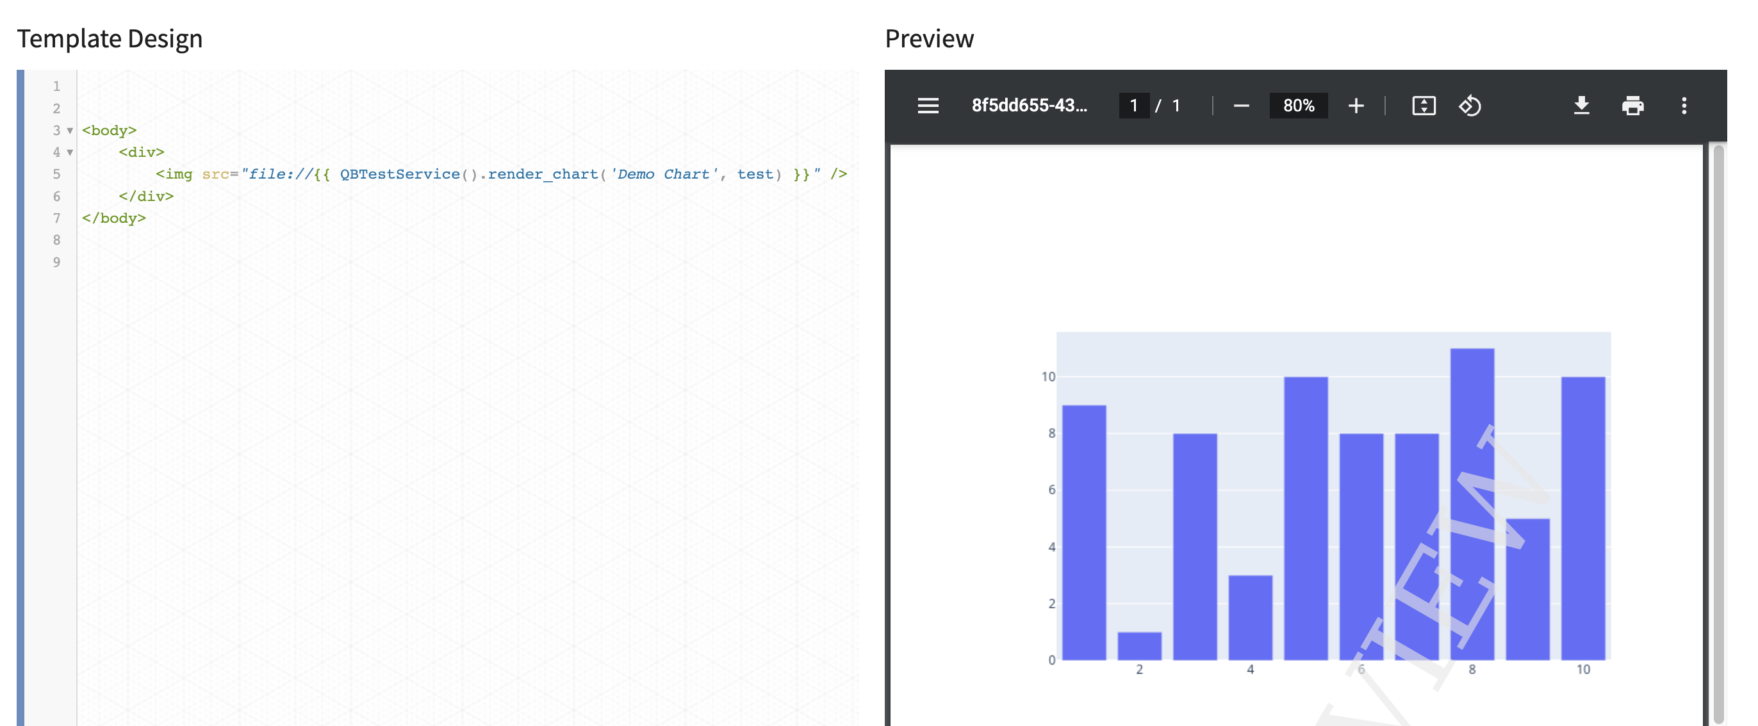Click the zoom out minus button

[1241, 106]
